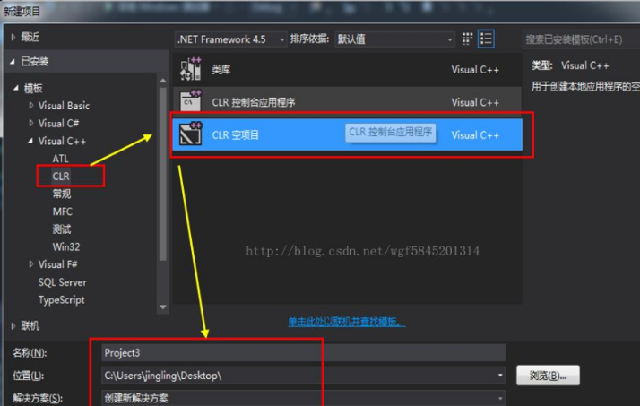
Task: Select 常规 under Visual C++
Action: [62, 194]
